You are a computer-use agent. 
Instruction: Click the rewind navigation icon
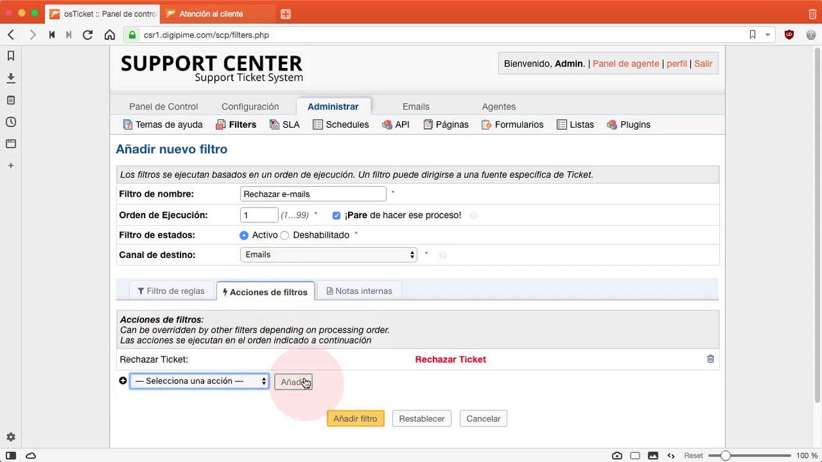click(51, 35)
